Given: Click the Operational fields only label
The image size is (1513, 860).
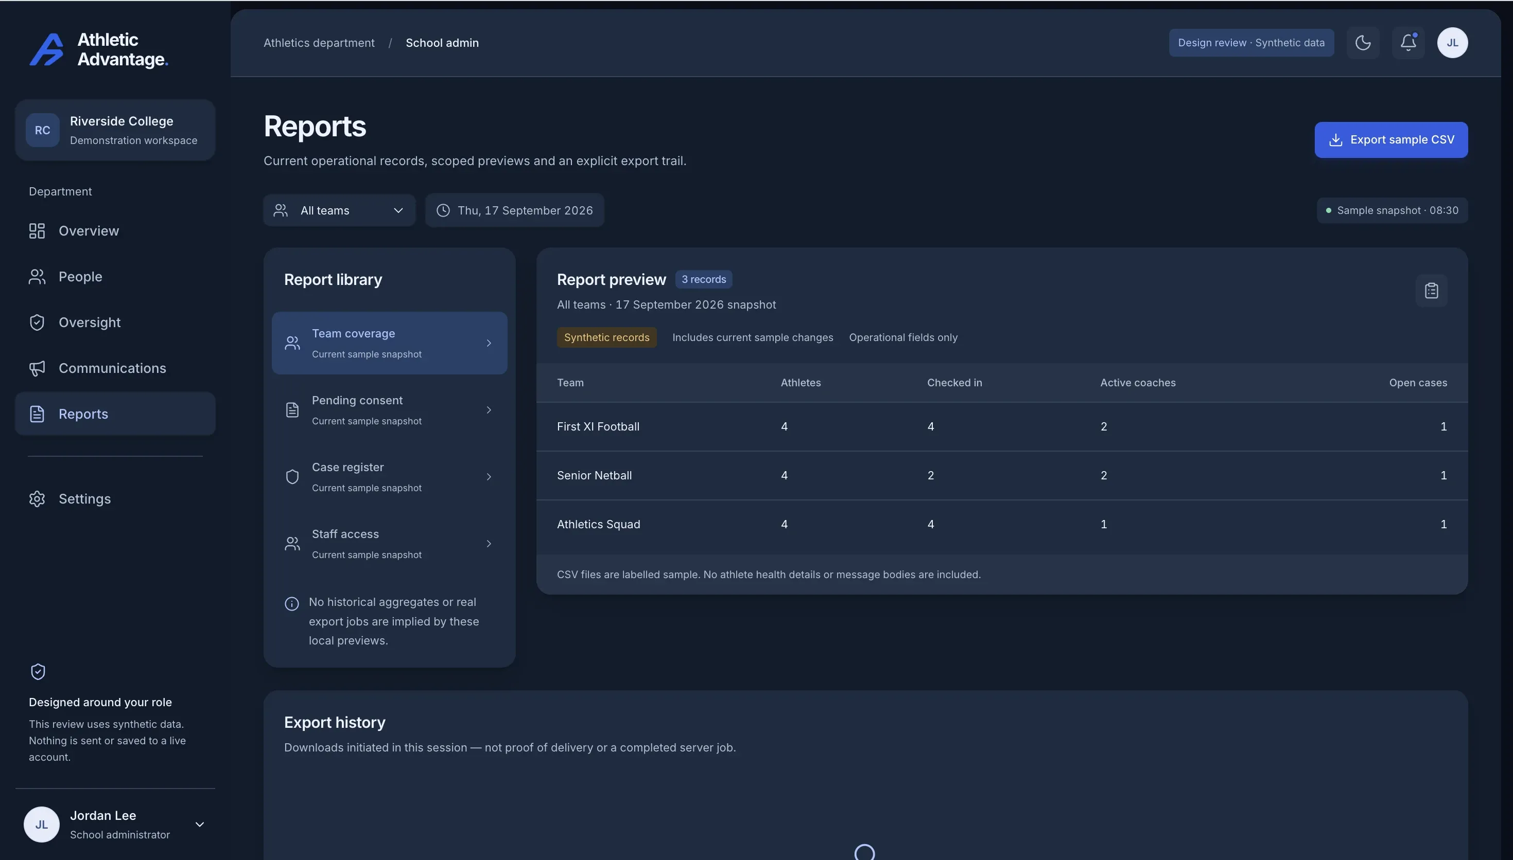Looking at the screenshot, I should 903,337.
